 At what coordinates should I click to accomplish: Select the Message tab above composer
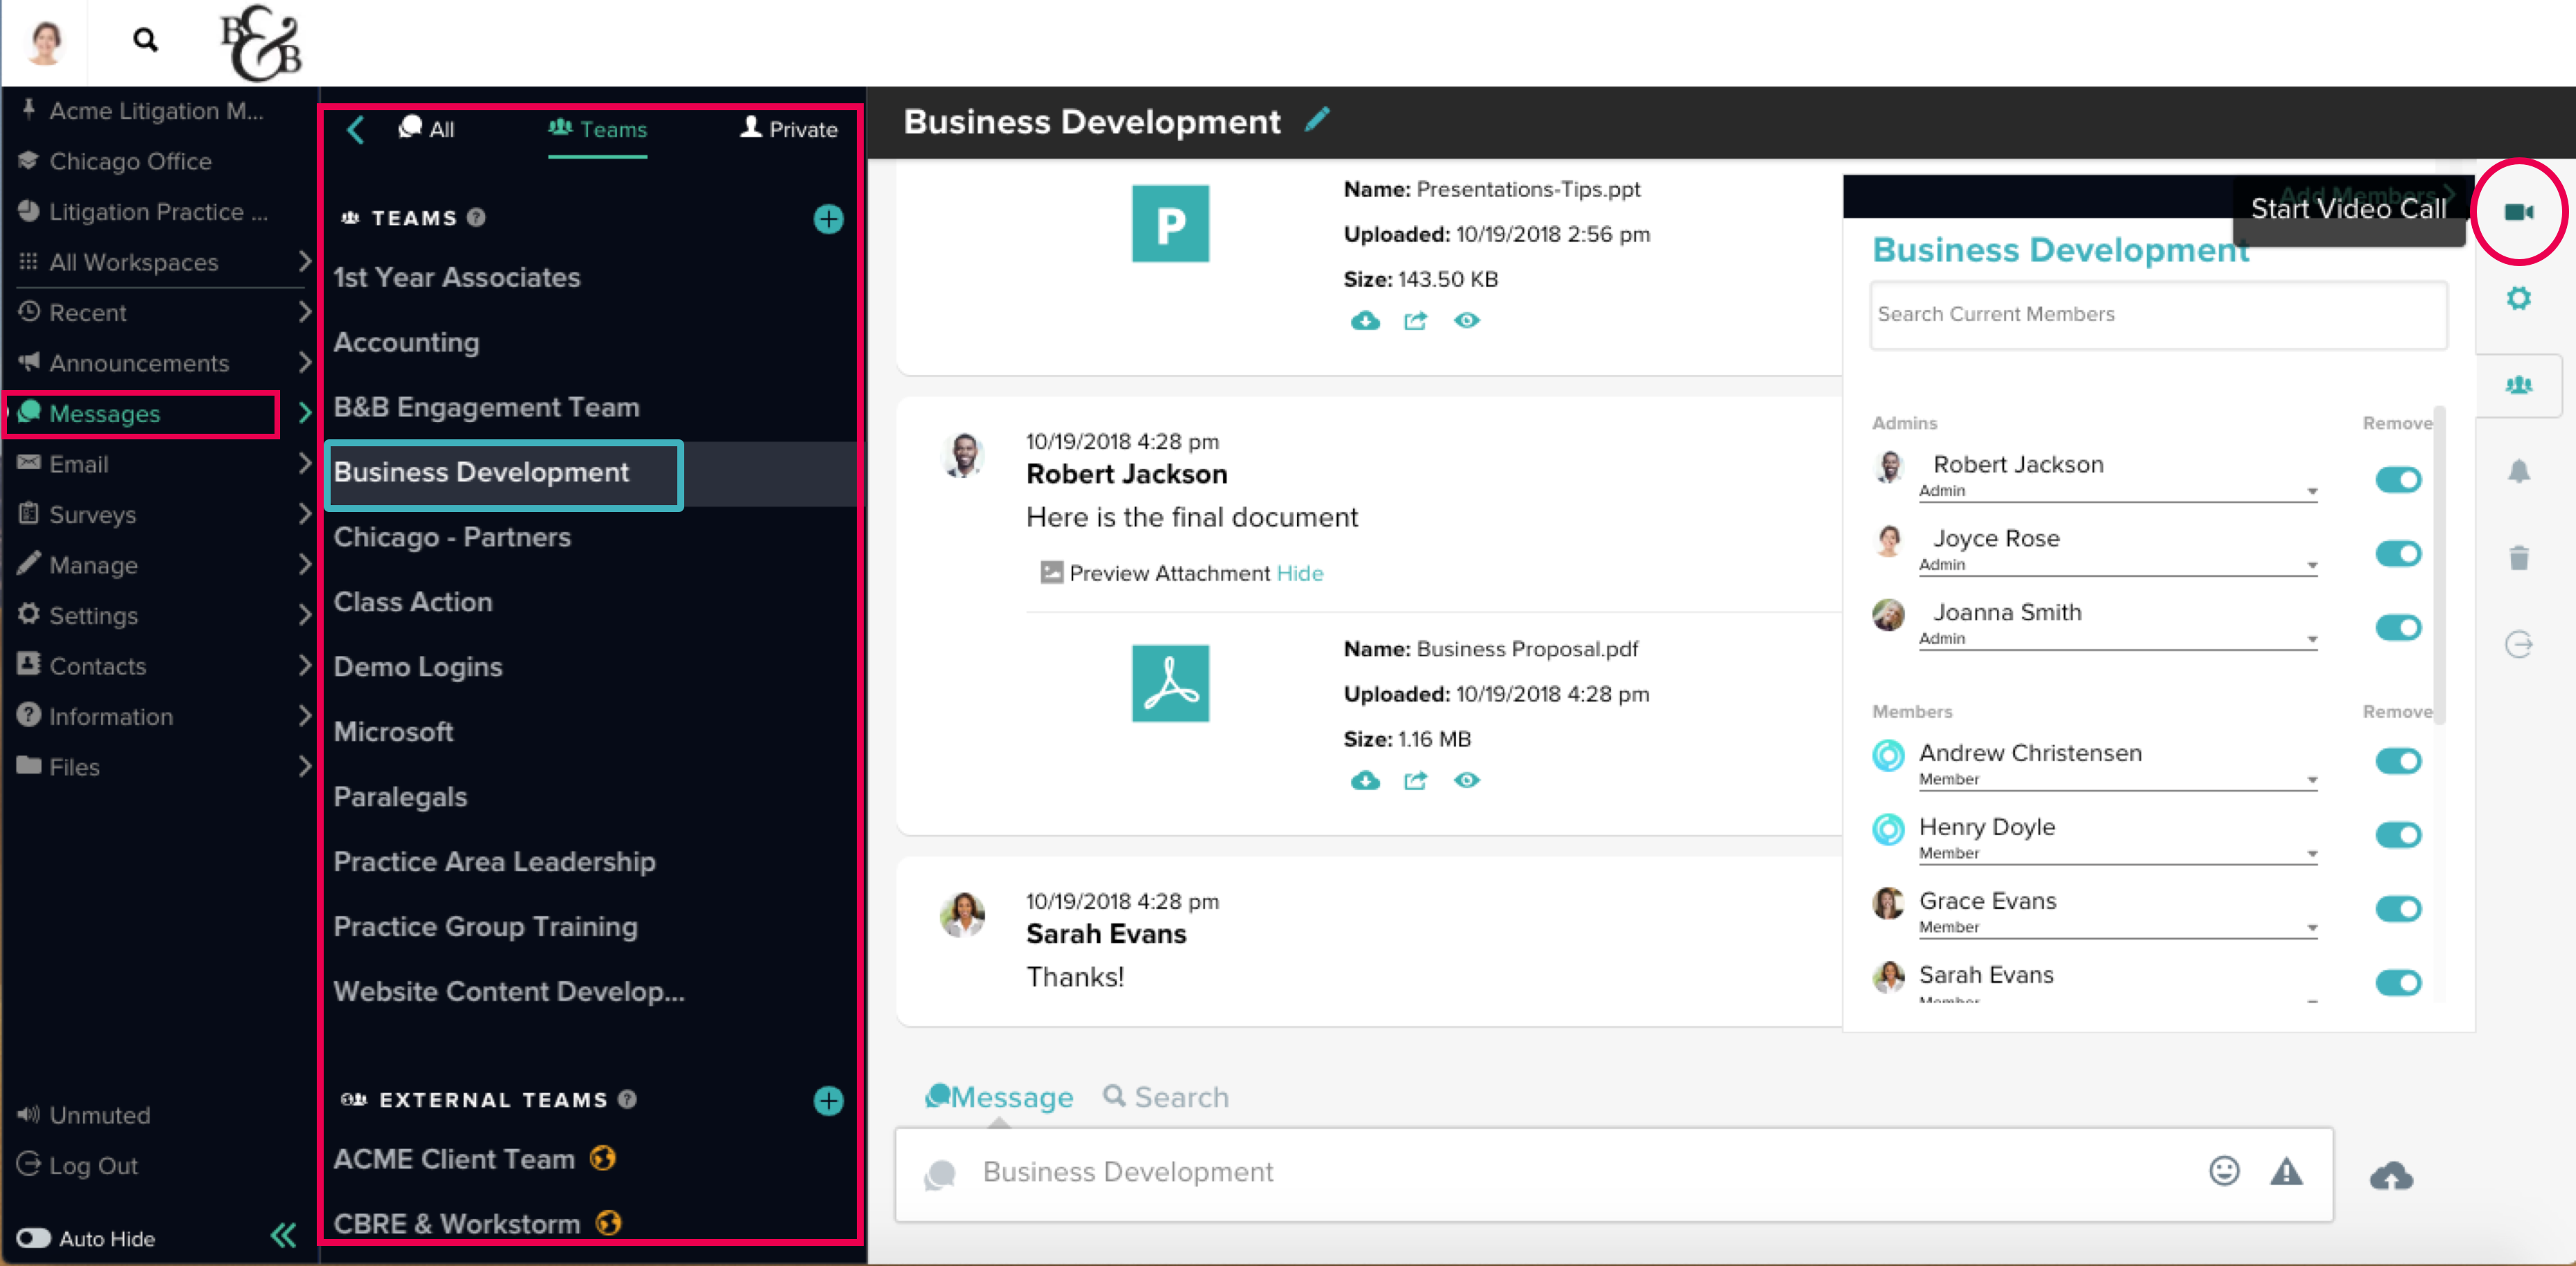999,1097
